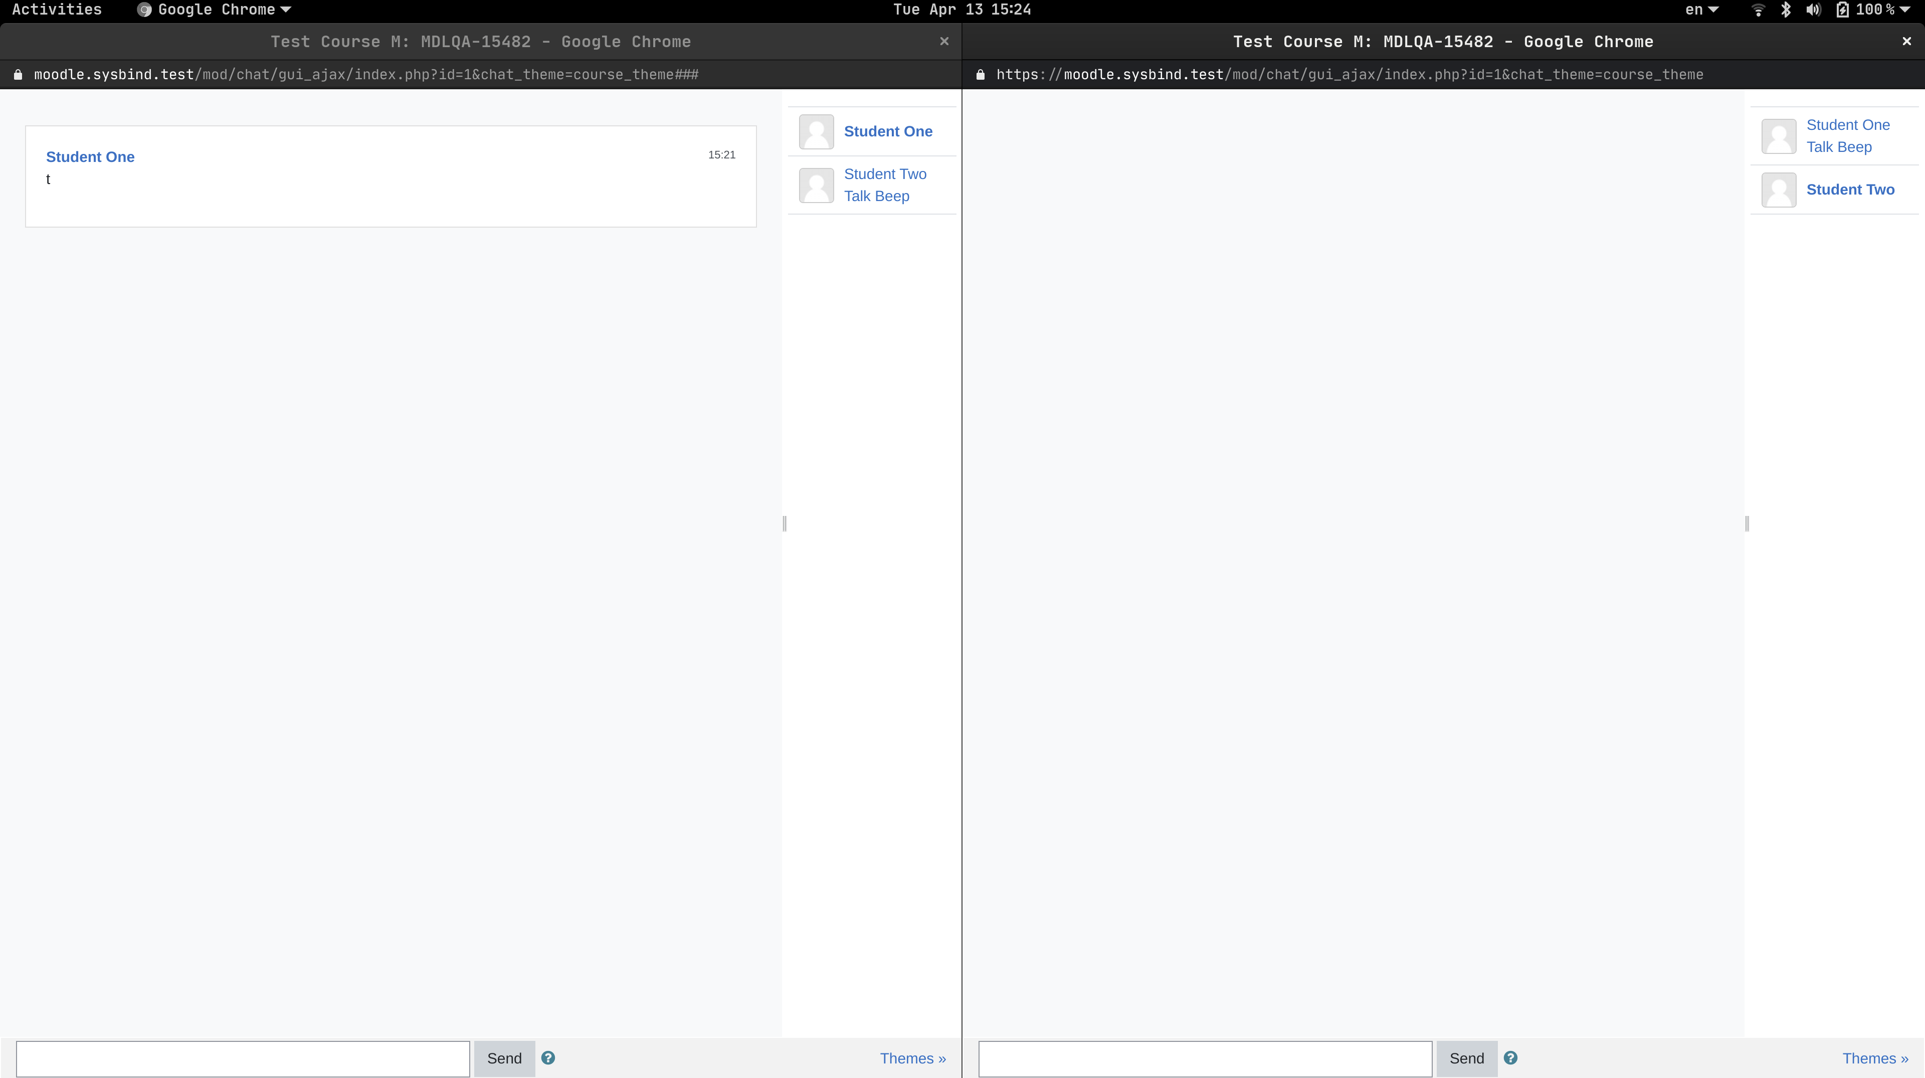The height and width of the screenshot is (1078, 1925).
Task: Focus message input field in left chat window
Action: click(243, 1058)
